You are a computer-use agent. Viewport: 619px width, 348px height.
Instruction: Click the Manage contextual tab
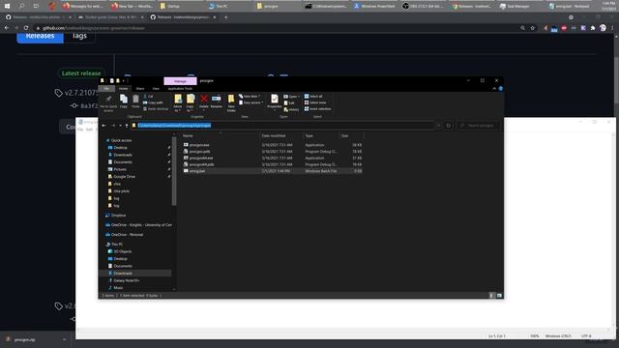[x=180, y=81]
